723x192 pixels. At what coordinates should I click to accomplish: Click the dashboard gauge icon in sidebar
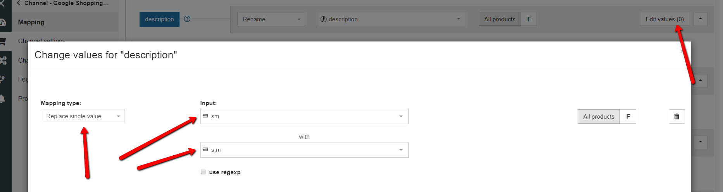(x=3, y=22)
